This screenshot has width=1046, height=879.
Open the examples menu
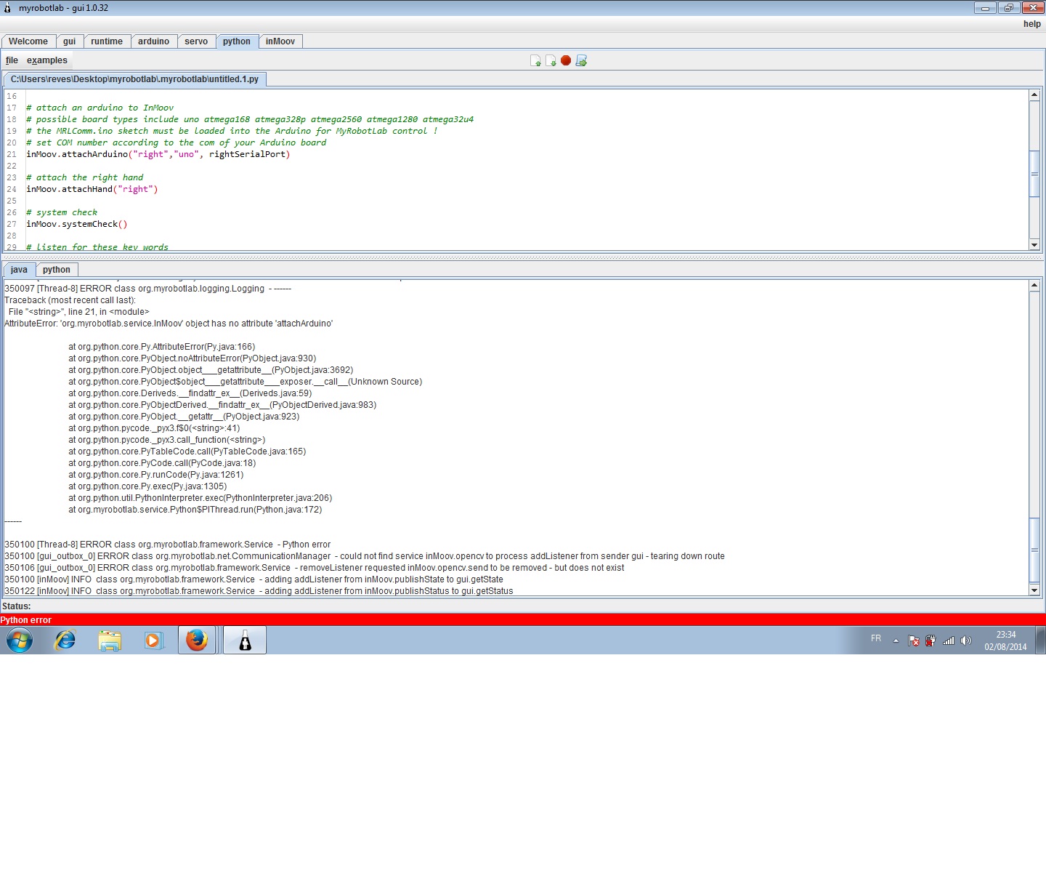tap(47, 60)
